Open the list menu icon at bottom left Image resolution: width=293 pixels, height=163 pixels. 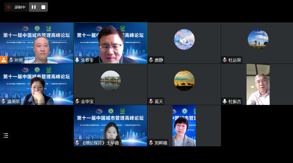point(6,135)
